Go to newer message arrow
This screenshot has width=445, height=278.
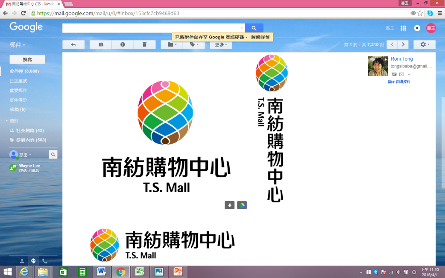pos(392,44)
